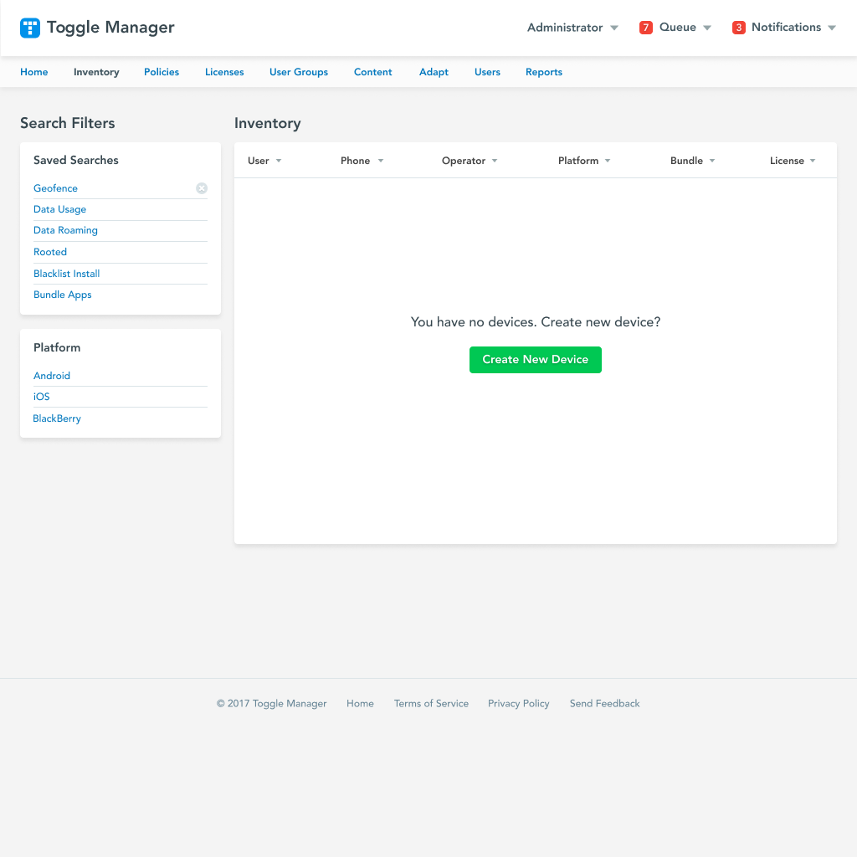Filter by BlackBerry platform

[57, 418]
